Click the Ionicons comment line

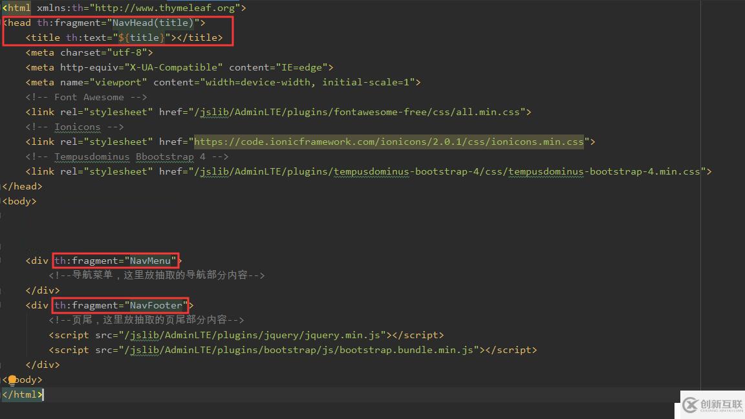(74, 127)
